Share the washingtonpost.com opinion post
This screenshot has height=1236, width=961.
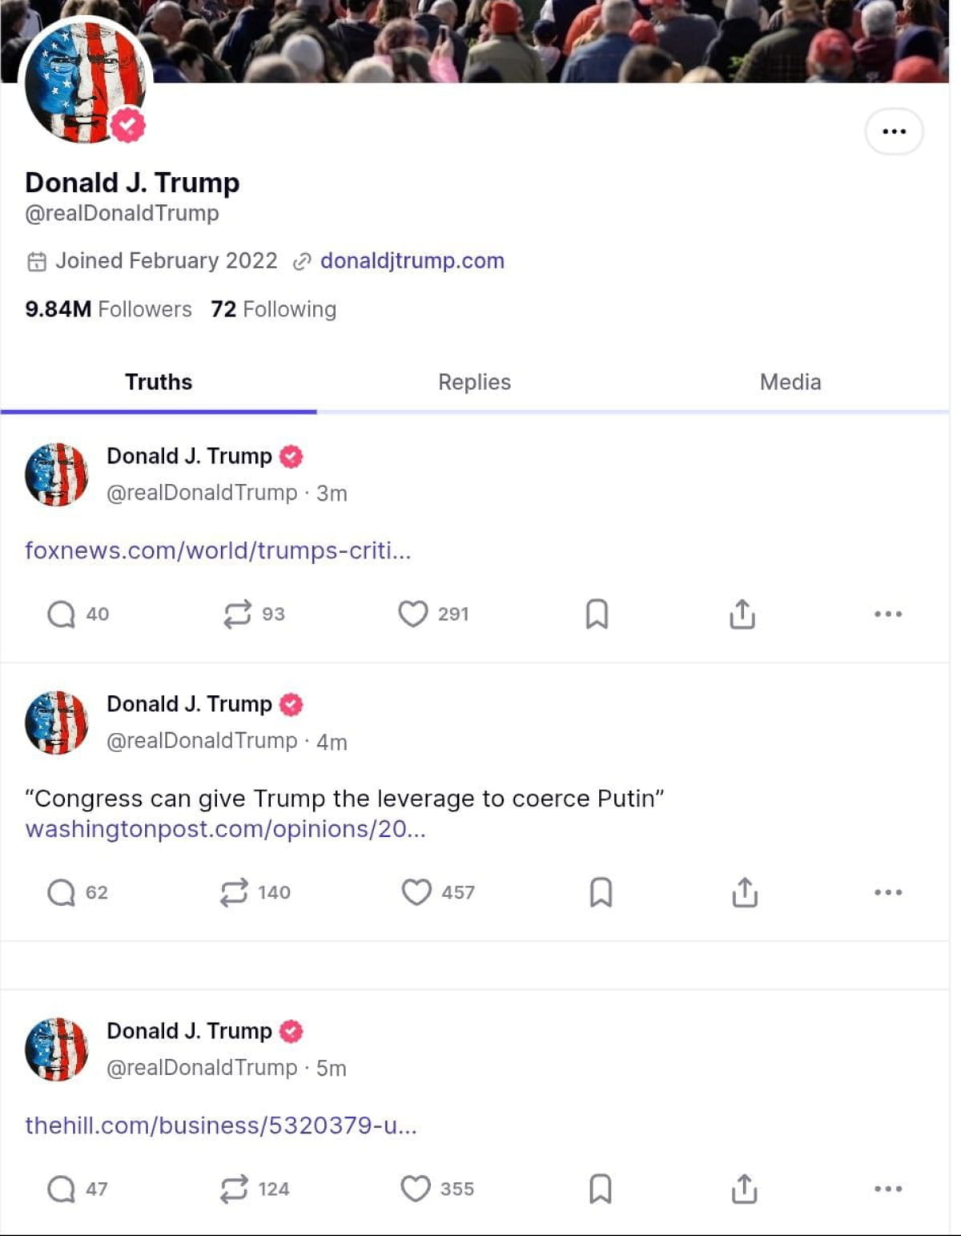(x=745, y=892)
